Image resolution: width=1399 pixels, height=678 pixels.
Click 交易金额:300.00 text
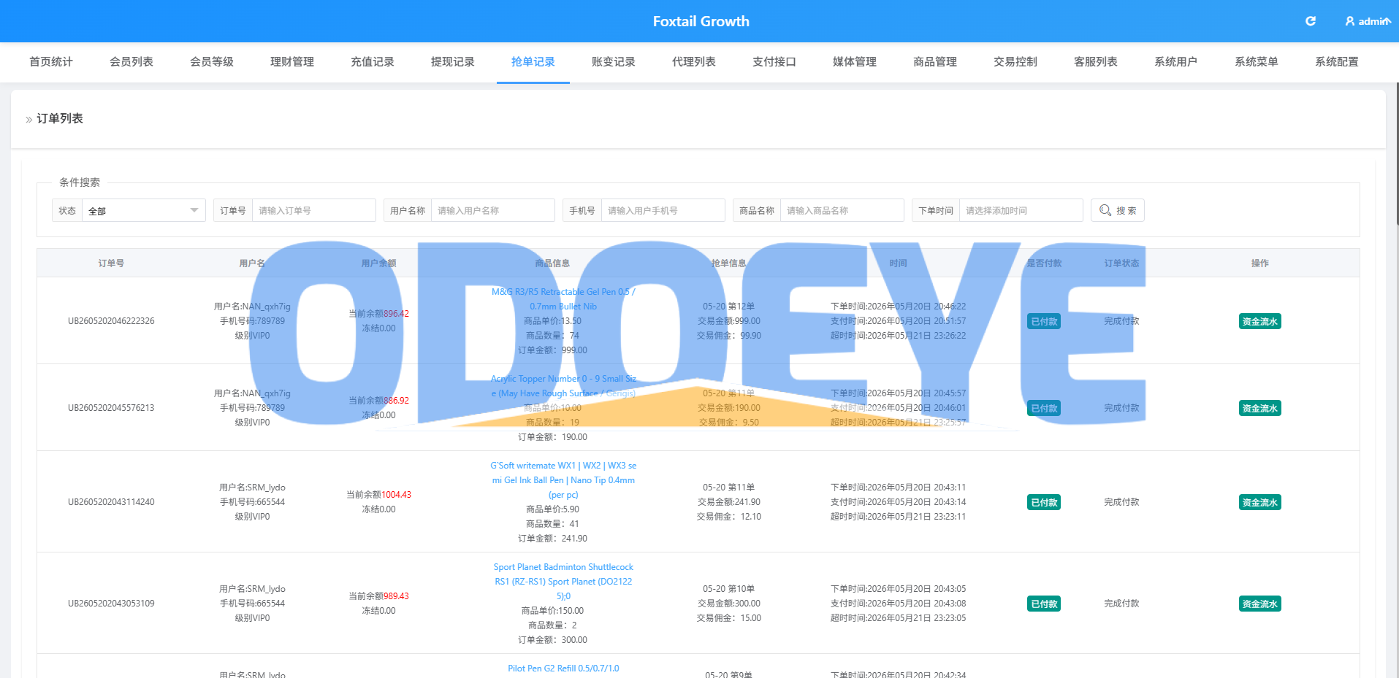[x=729, y=604]
